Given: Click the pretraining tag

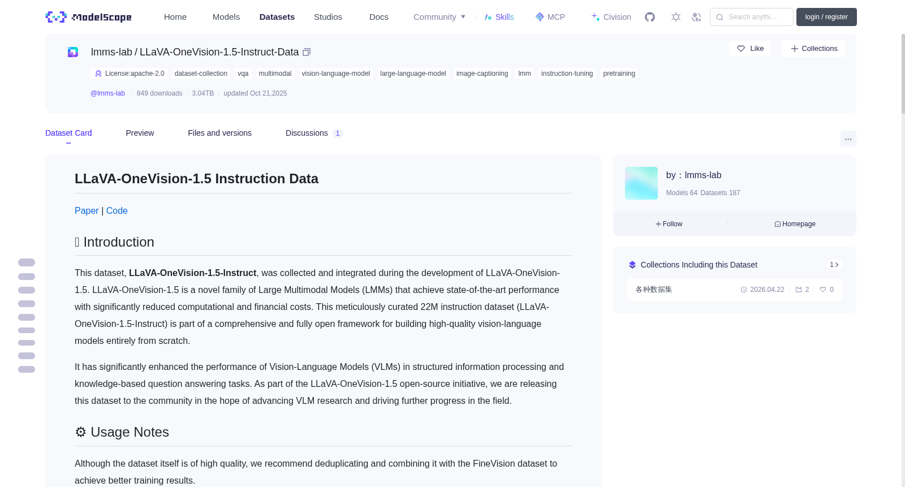Looking at the screenshot, I should [619, 74].
